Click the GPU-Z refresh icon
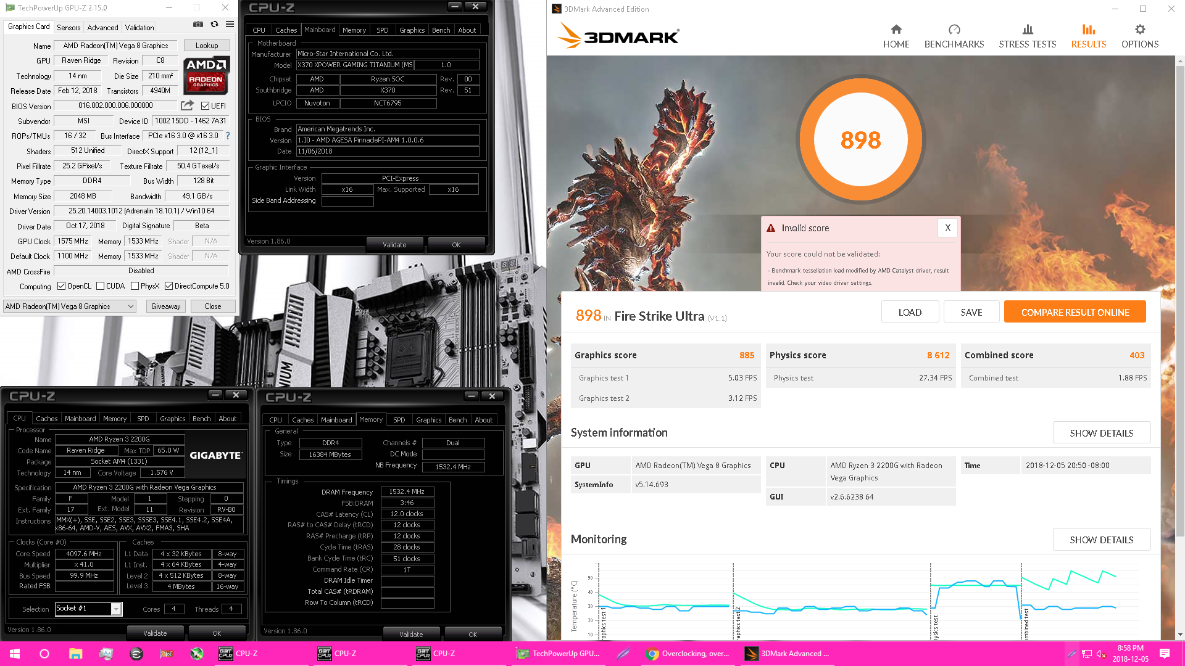 [x=214, y=25]
